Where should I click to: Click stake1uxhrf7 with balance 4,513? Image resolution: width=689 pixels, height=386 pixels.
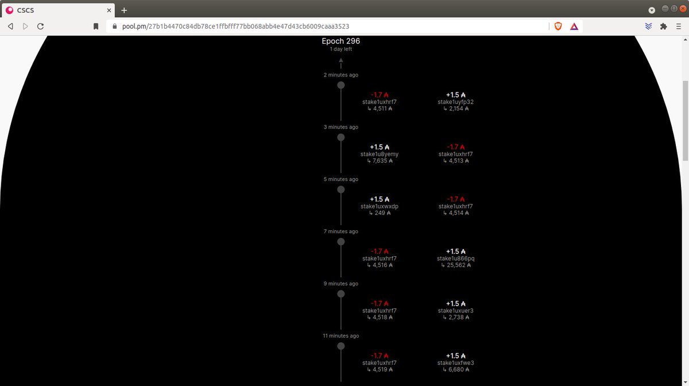pos(456,154)
